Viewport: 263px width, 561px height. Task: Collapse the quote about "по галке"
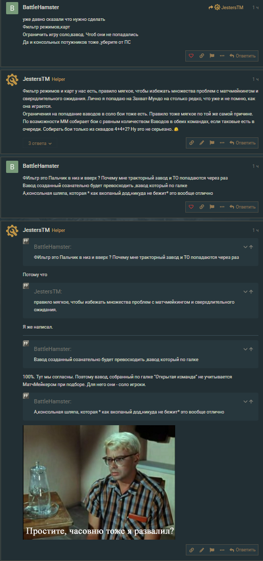(246, 349)
